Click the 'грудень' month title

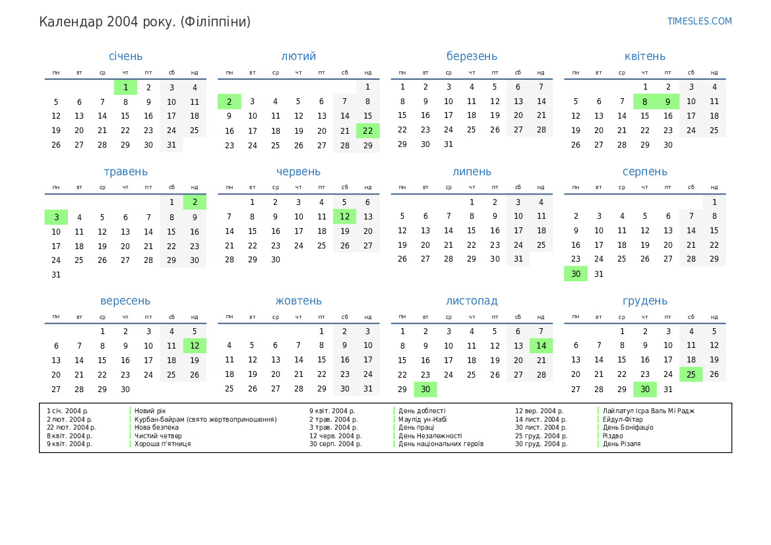pos(644,301)
